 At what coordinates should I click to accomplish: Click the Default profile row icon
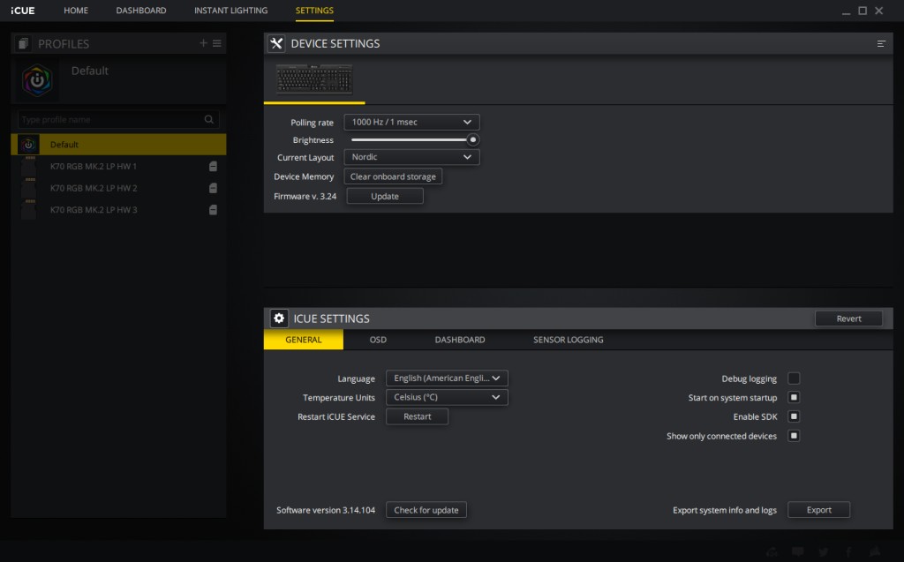[28, 145]
